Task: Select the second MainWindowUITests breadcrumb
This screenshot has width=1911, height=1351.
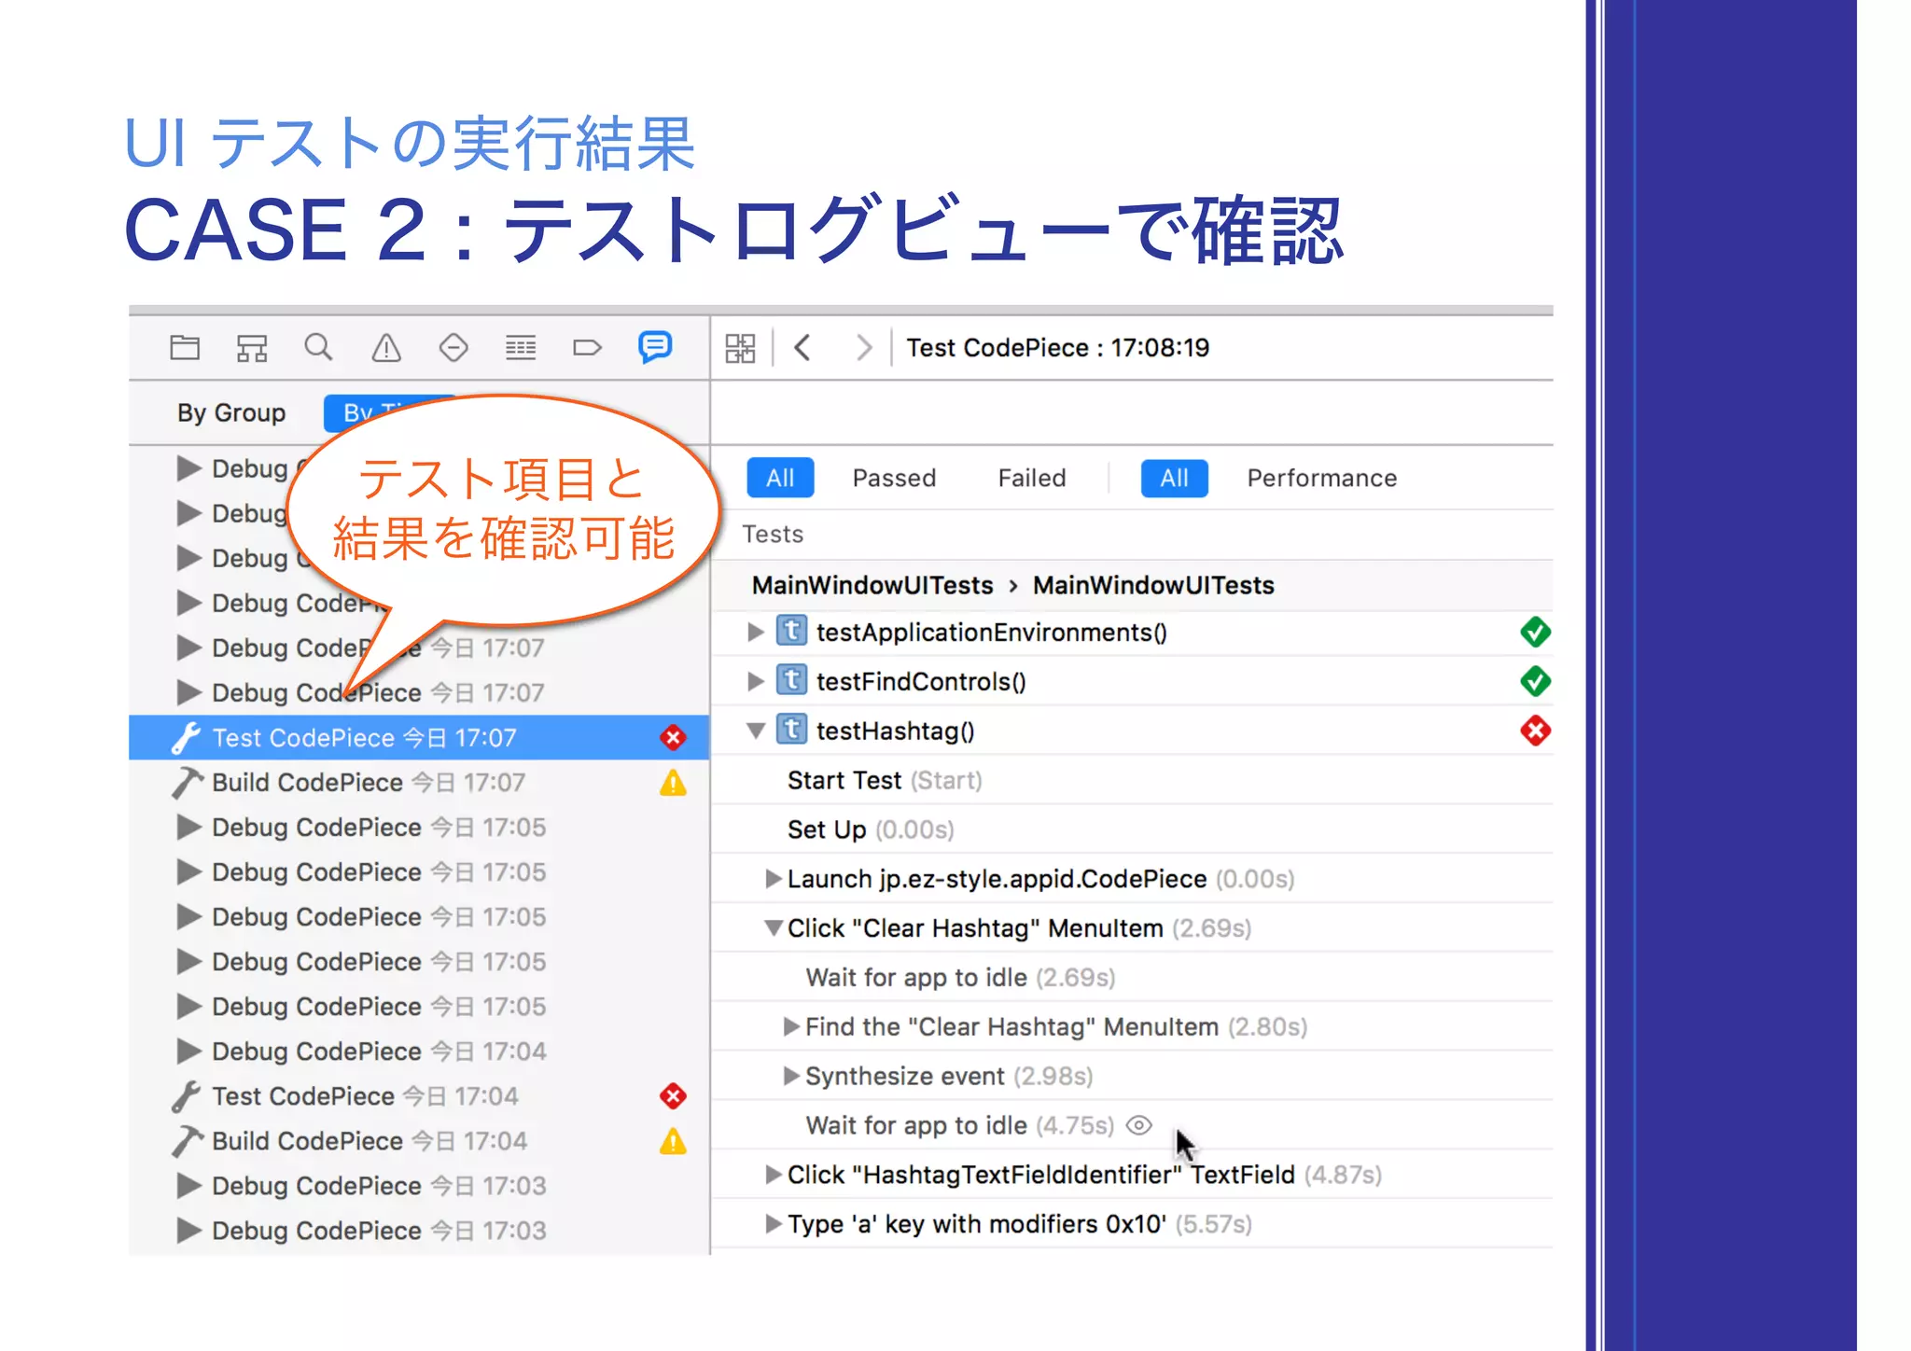Action: (x=1153, y=585)
